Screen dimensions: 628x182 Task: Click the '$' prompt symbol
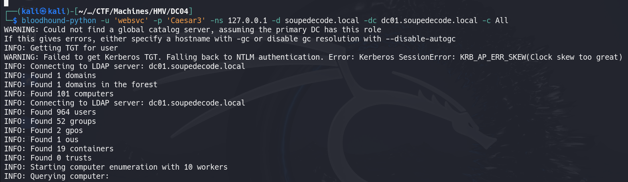click(x=15, y=20)
